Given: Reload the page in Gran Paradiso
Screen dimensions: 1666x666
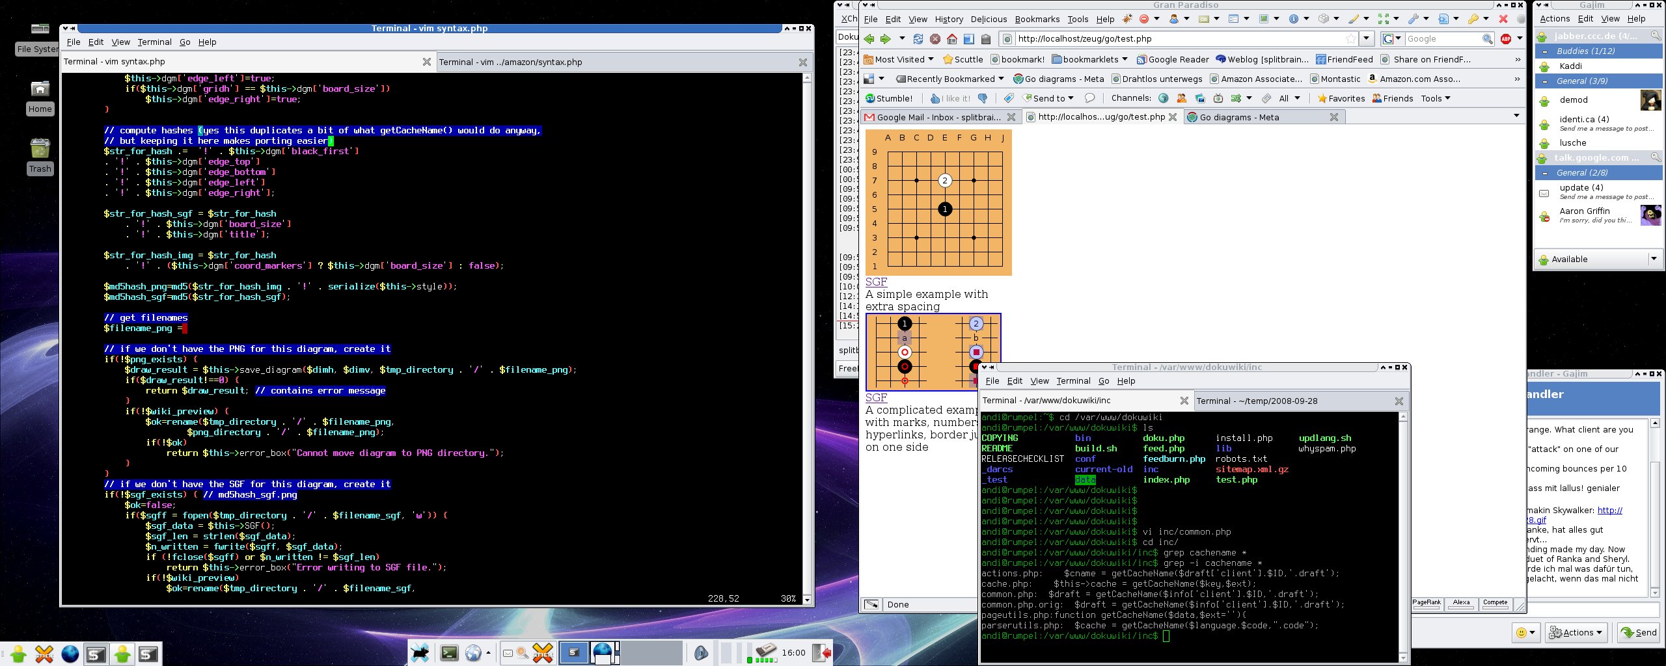Looking at the screenshot, I should 918,39.
